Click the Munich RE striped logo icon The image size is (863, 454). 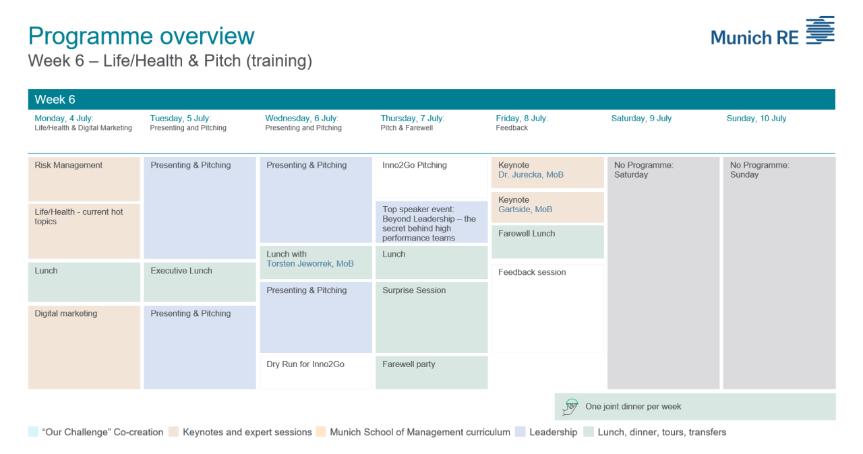821,31
